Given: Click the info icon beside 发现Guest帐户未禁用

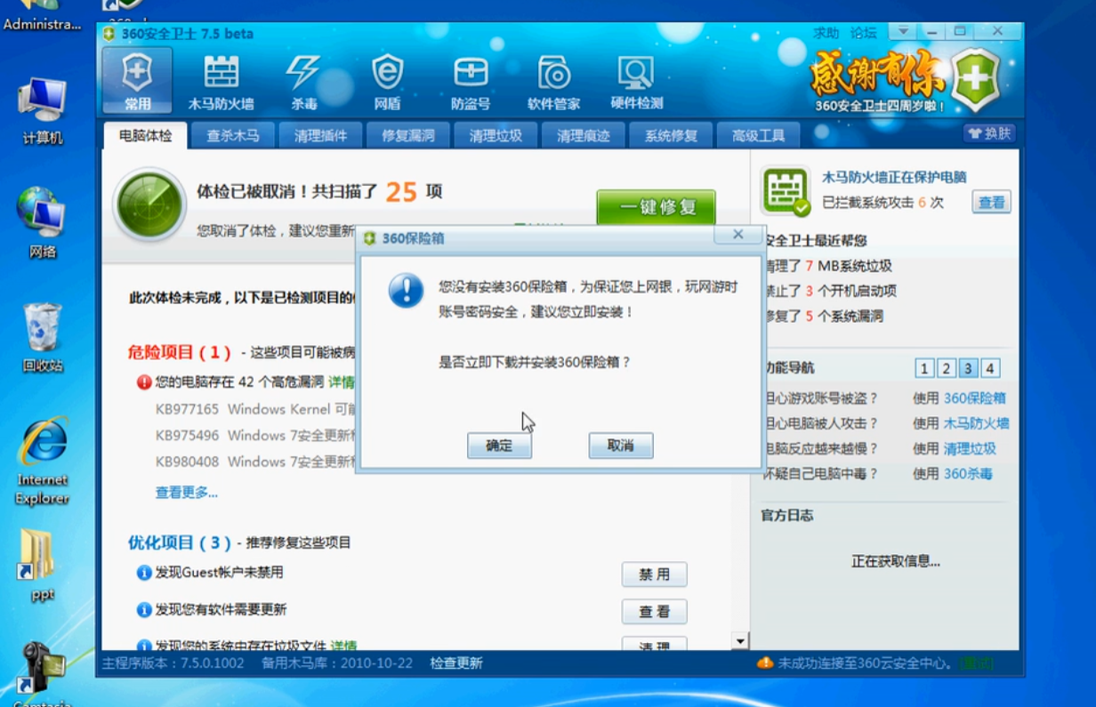Looking at the screenshot, I should click(x=144, y=573).
